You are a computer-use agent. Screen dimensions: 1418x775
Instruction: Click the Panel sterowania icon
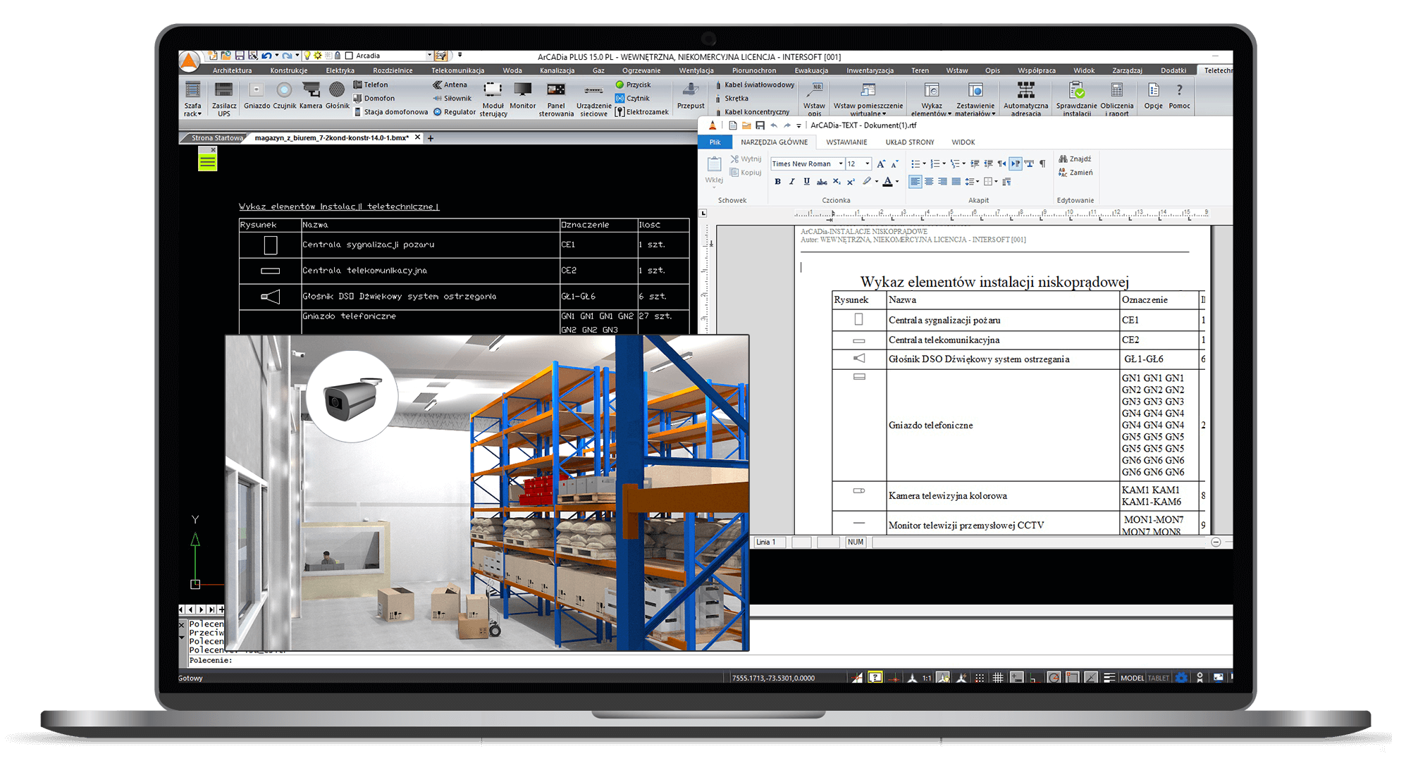click(556, 90)
